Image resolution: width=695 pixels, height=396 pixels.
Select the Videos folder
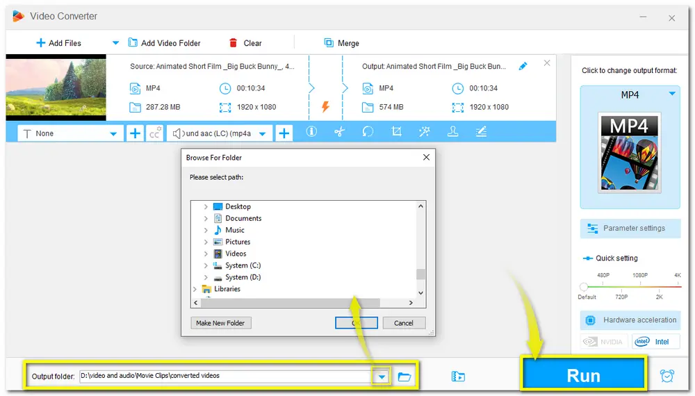[236, 254]
